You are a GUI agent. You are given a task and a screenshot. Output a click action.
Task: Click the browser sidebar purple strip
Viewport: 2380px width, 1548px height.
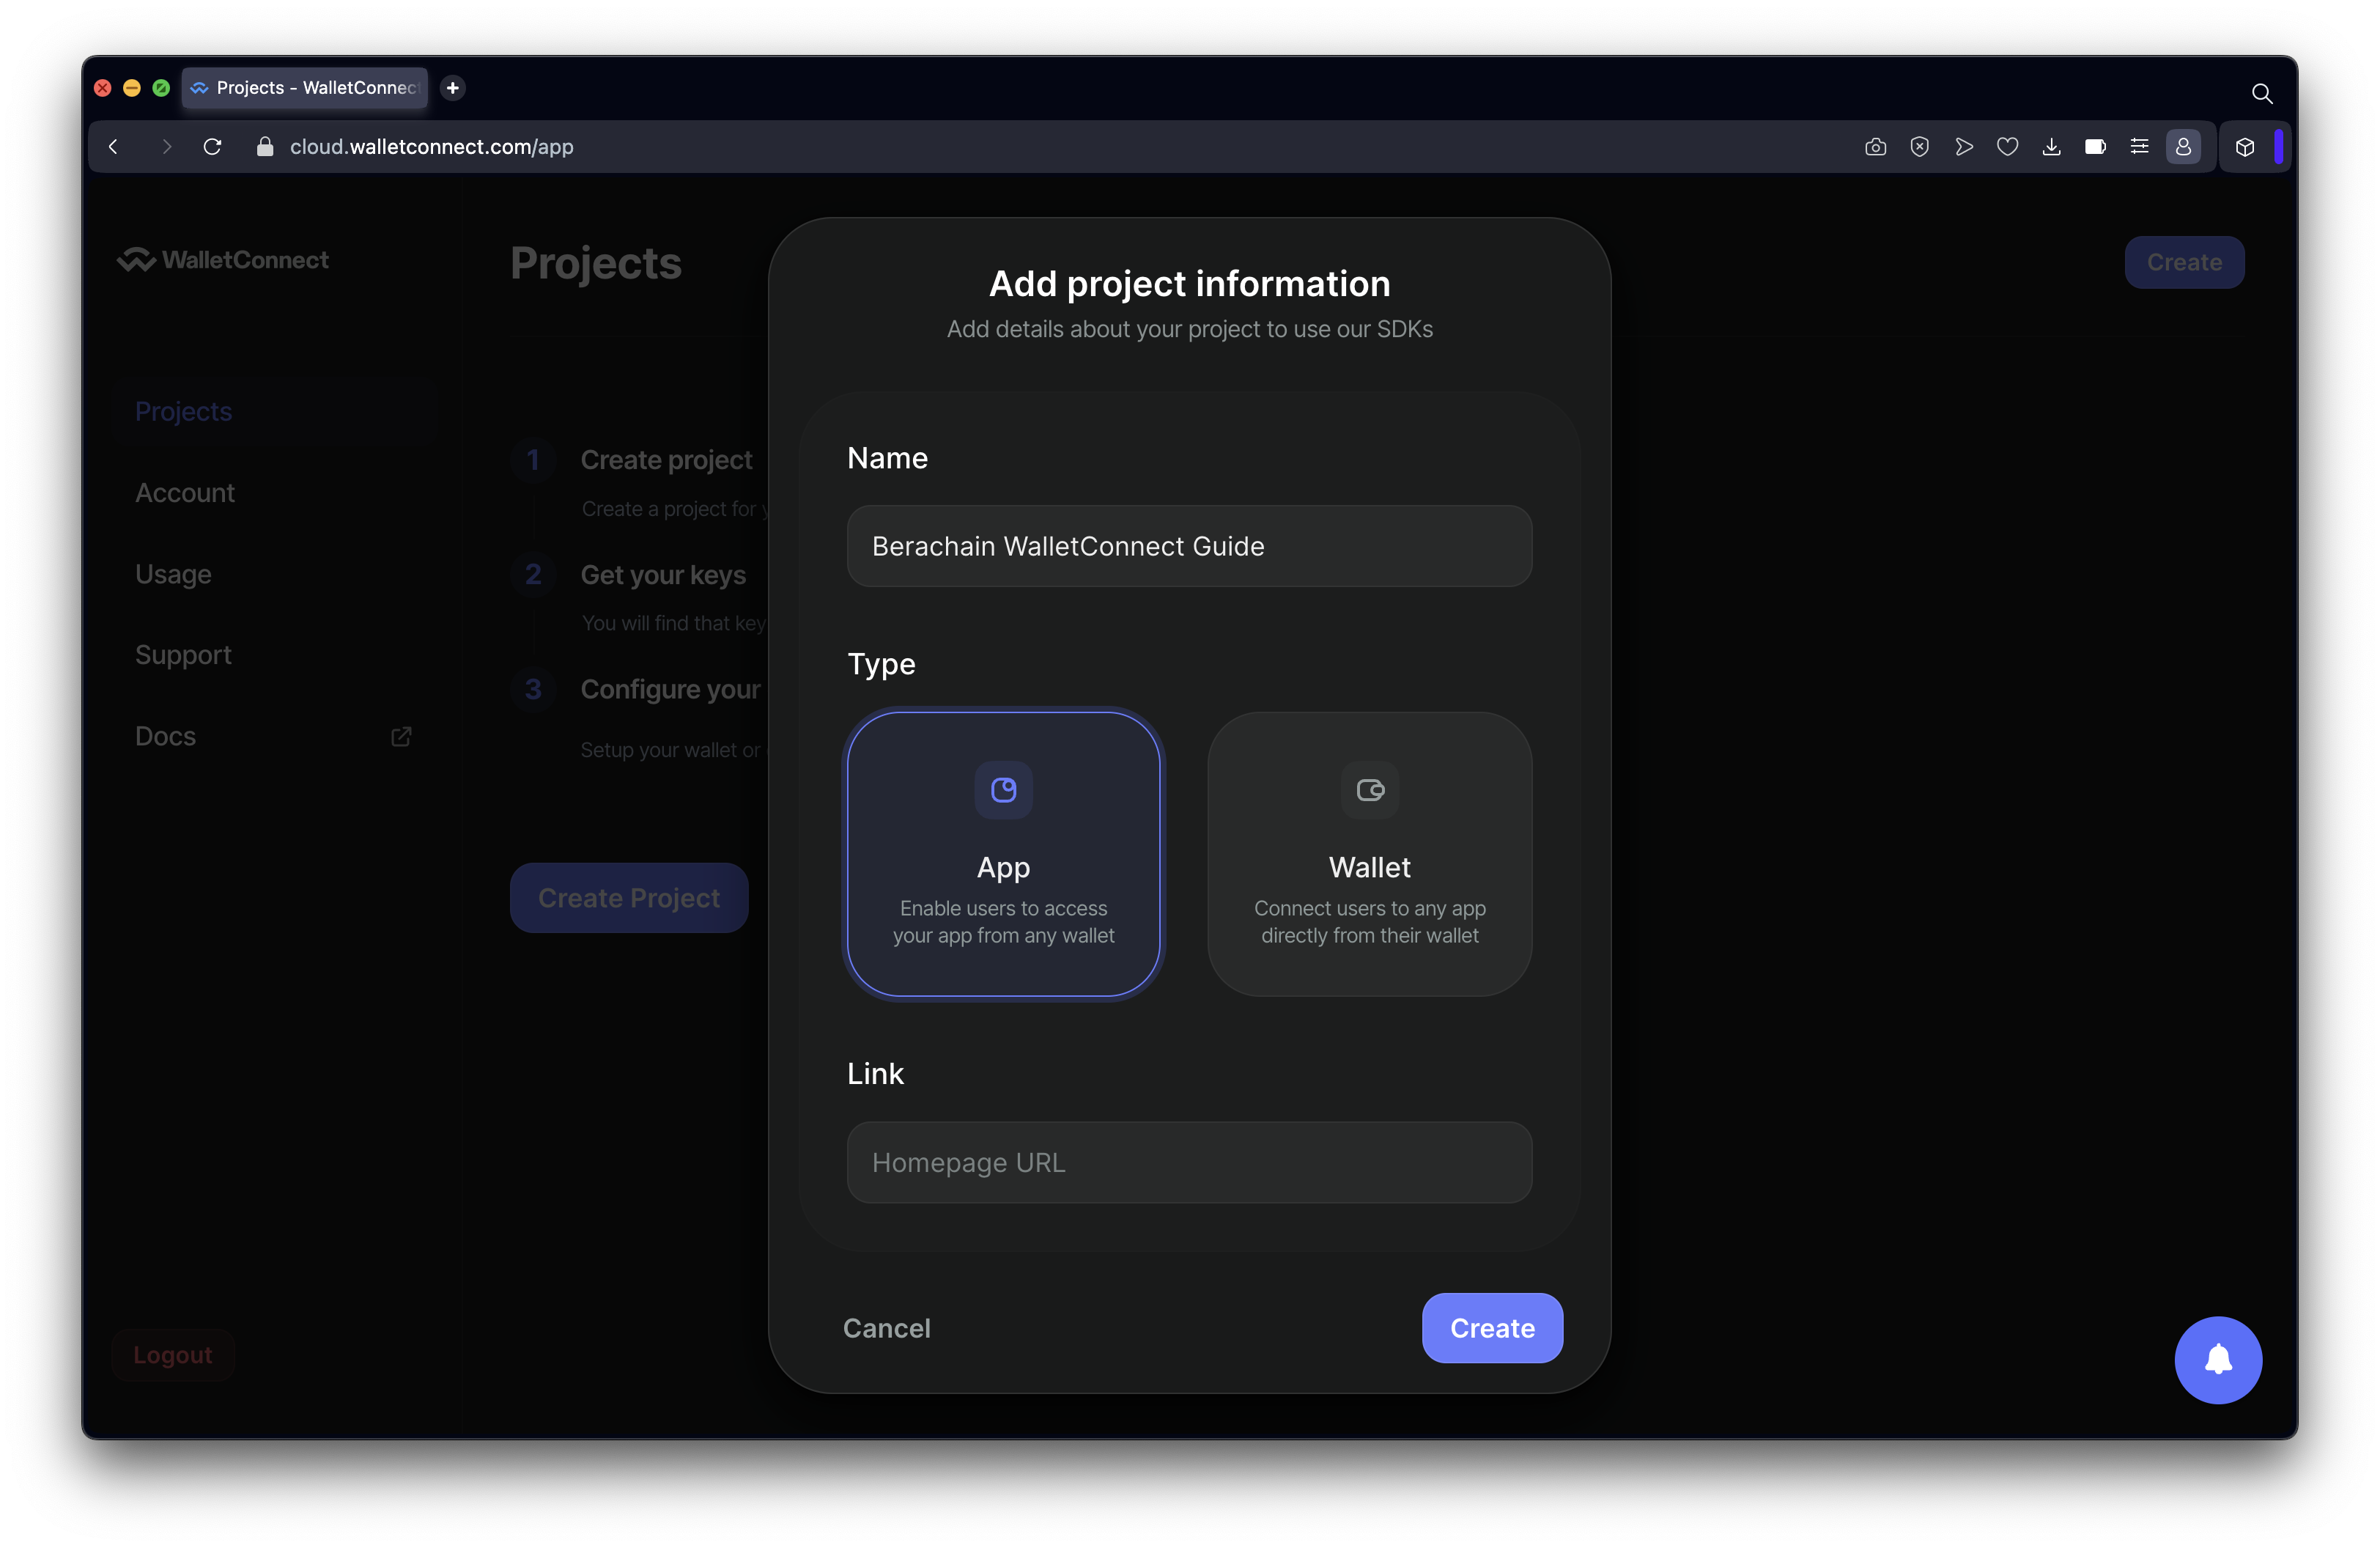point(2279,147)
